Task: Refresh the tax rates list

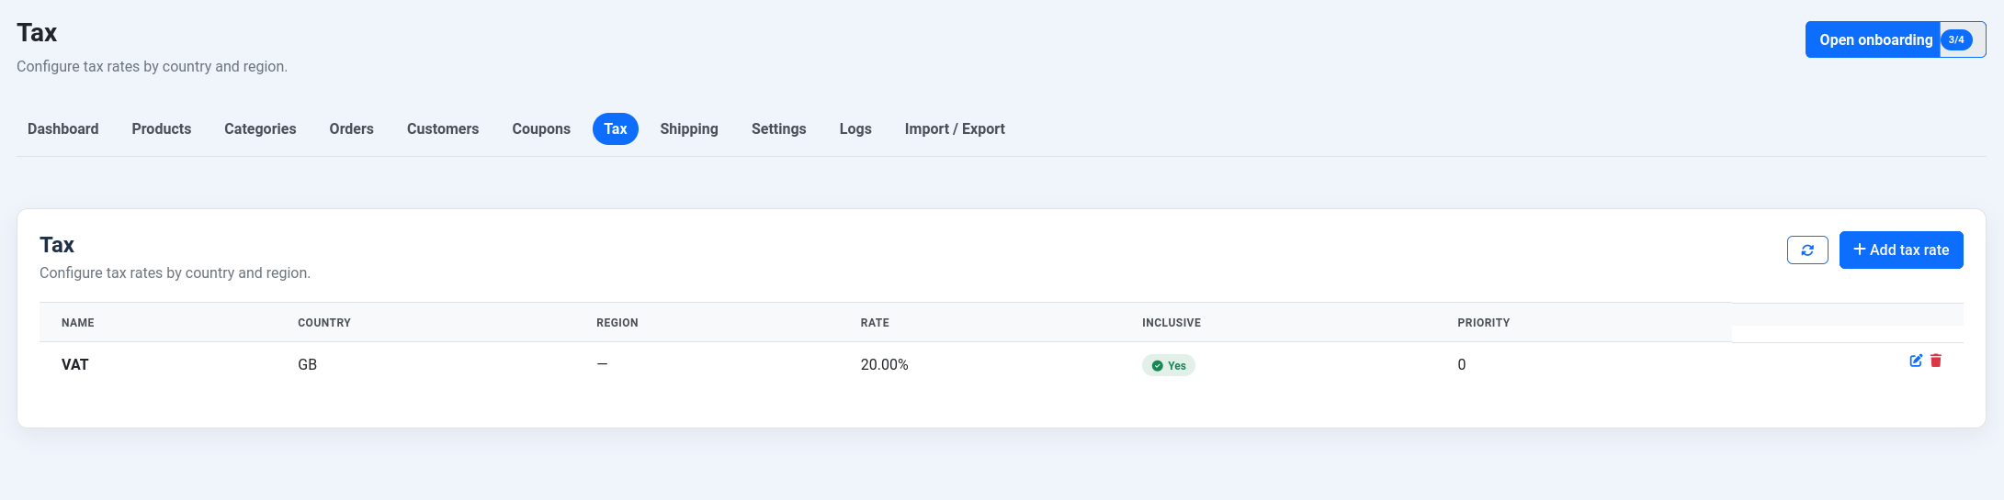Action: [1807, 250]
